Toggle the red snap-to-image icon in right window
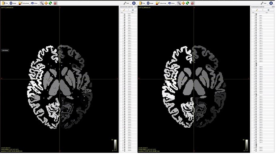The width and height of the screenshot is (276, 154). click(x=192, y=3)
